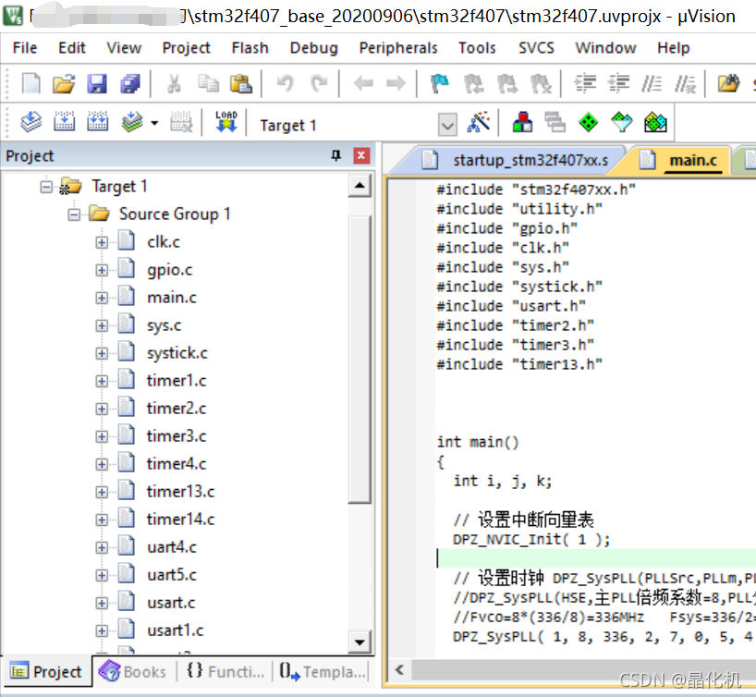The height and width of the screenshot is (697, 756).
Task: Click Manage Run-Time Environment green diamond icon
Action: [x=588, y=122]
